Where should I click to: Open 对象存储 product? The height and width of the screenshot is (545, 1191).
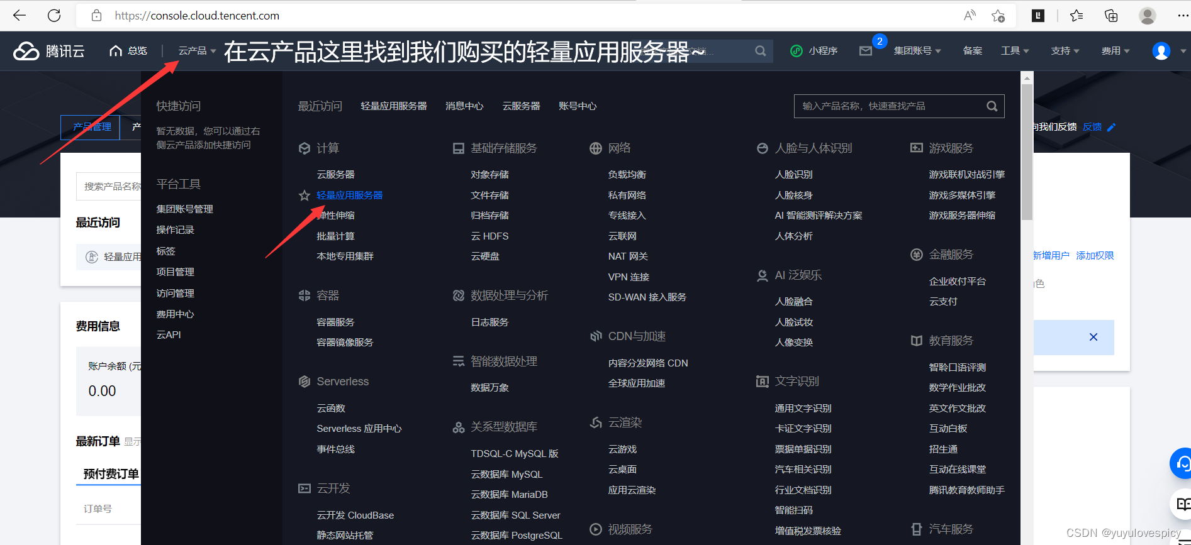pyautogui.click(x=490, y=175)
